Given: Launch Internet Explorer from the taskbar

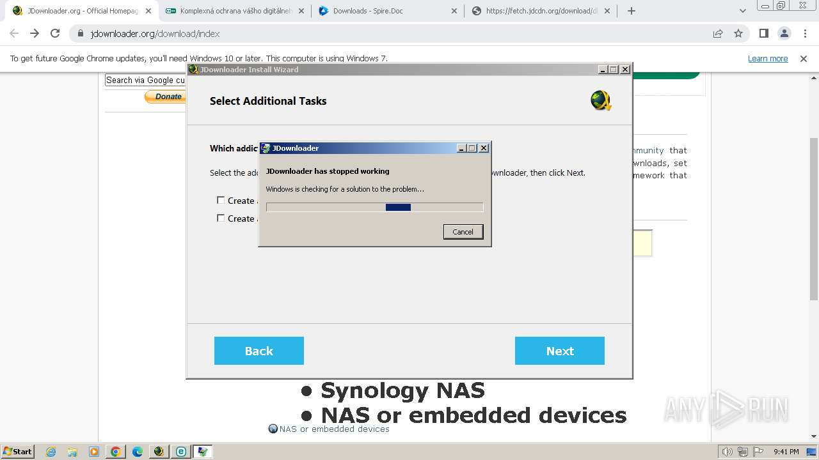Looking at the screenshot, I should tap(51, 452).
